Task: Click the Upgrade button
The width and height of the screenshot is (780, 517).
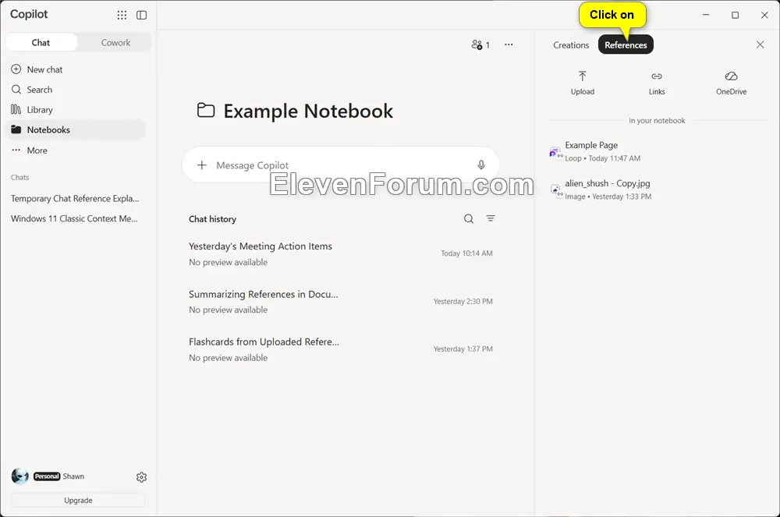Action: click(x=78, y=500)
